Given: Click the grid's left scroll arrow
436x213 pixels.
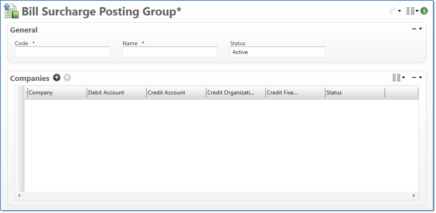Looking at the screenshot, I should point(19,196).
